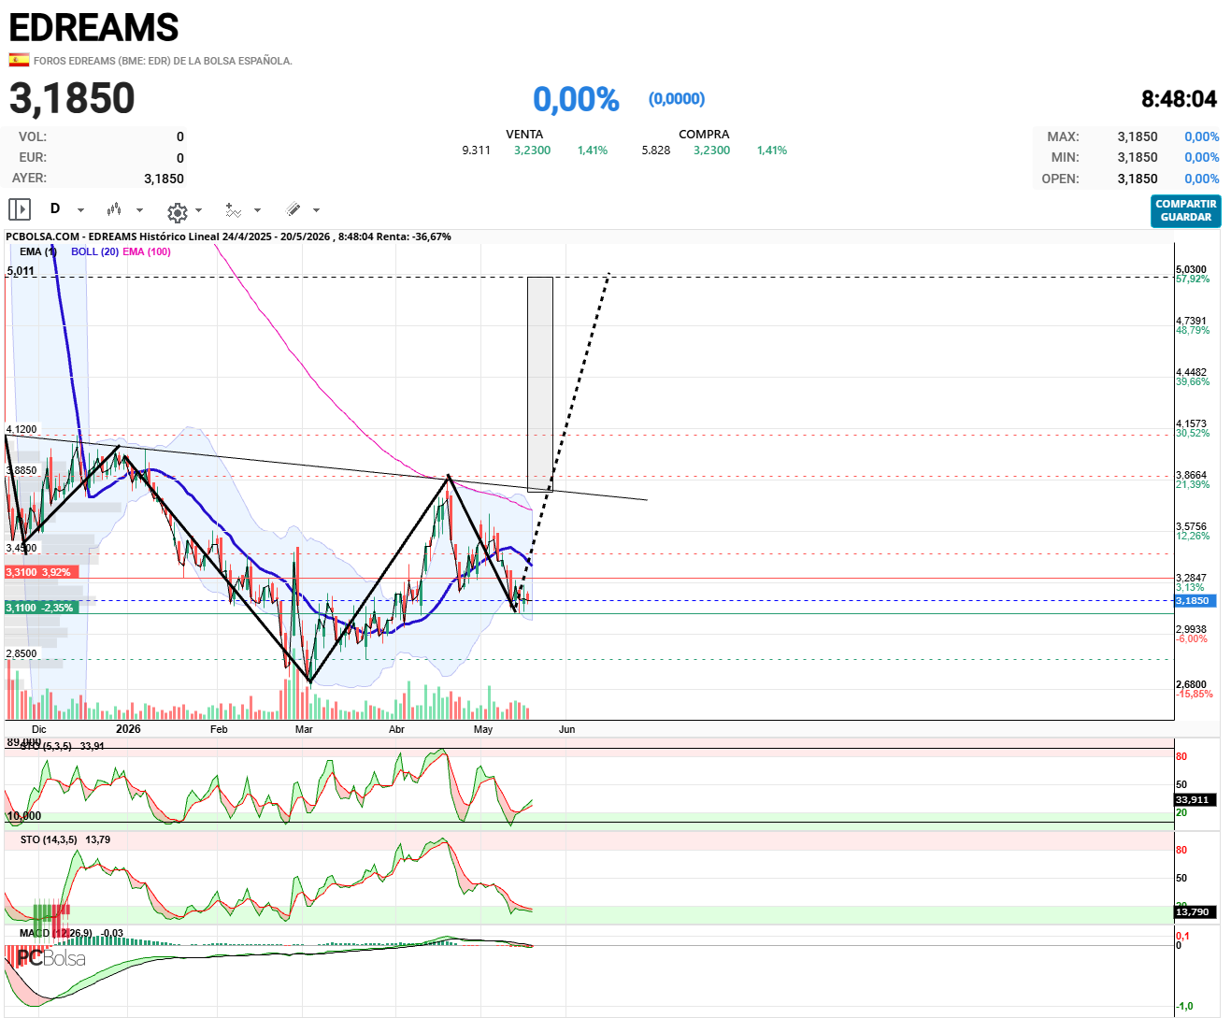Image resolution: width=1231 pixels, height=1018 pixels.
Task: Expand the arrow beside the indicator icon
Action: point(257,210)
